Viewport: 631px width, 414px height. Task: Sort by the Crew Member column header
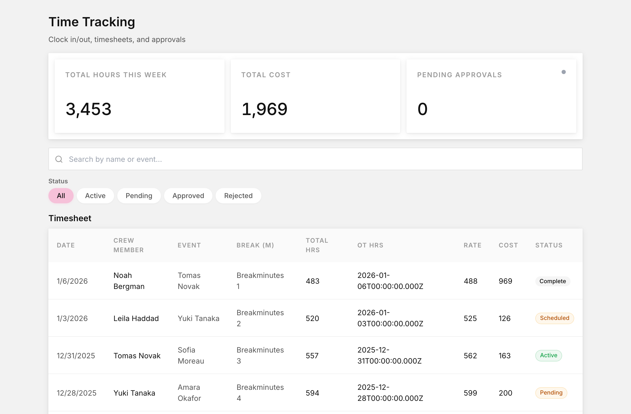[129, 245]
